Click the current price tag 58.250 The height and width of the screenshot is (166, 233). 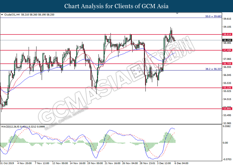pyautogui.click(x=227, y=40)
